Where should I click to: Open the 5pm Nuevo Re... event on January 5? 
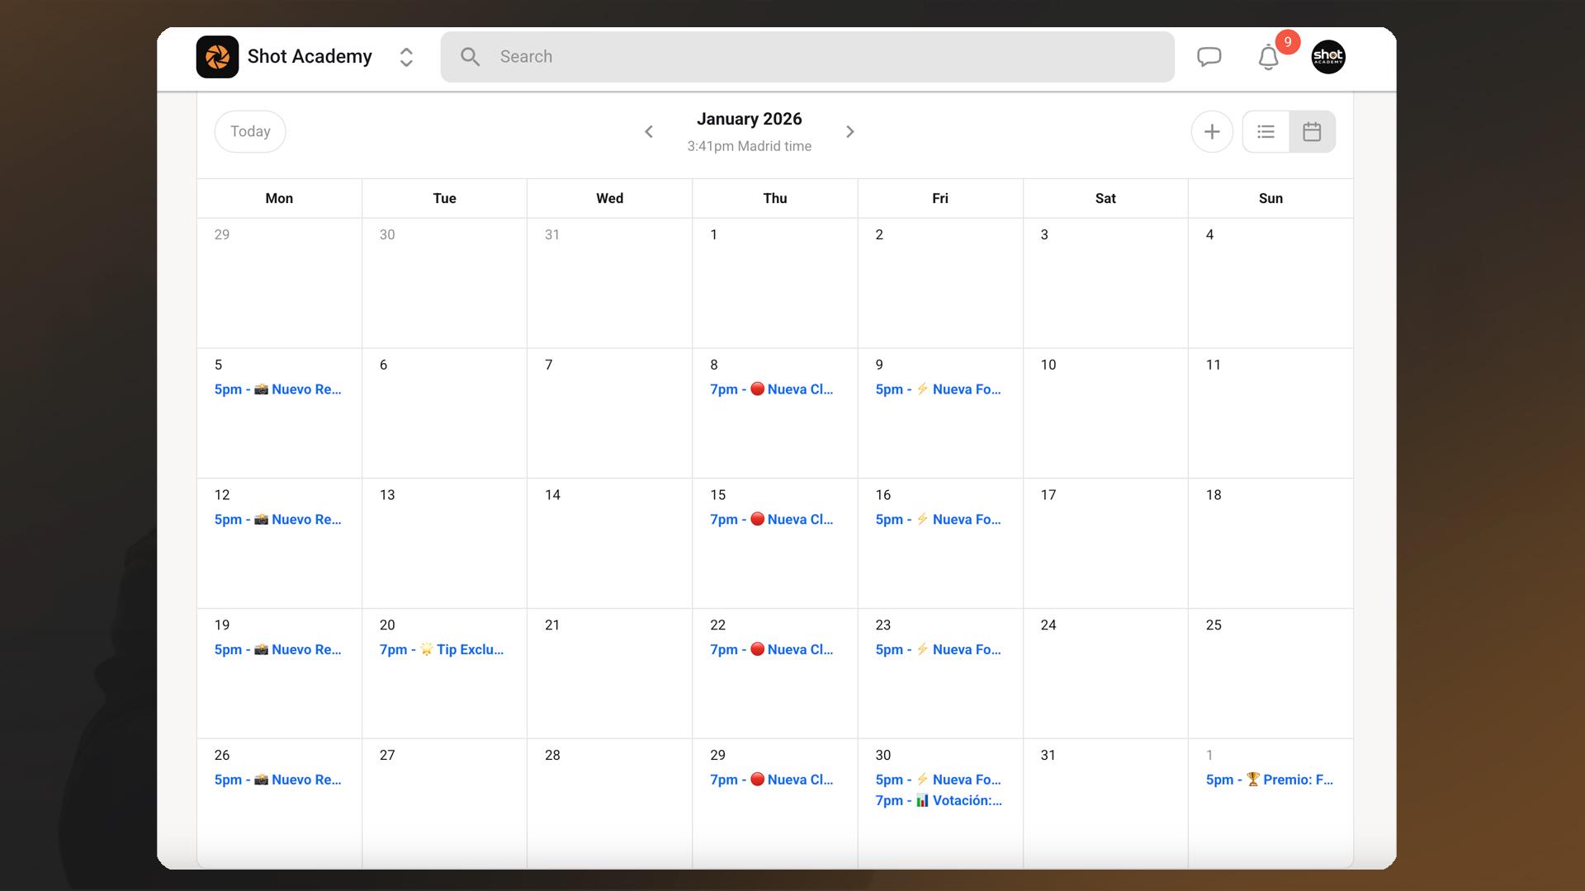click(x=278, y=389)
